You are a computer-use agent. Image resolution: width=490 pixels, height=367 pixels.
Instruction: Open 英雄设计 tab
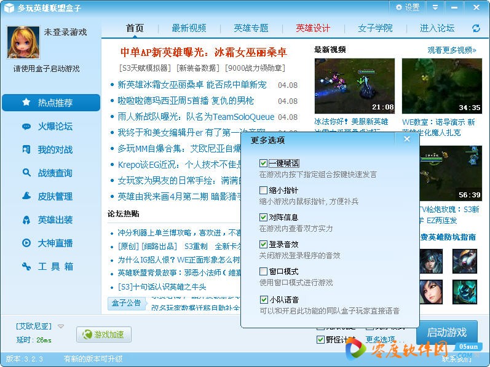coord(313,28)
